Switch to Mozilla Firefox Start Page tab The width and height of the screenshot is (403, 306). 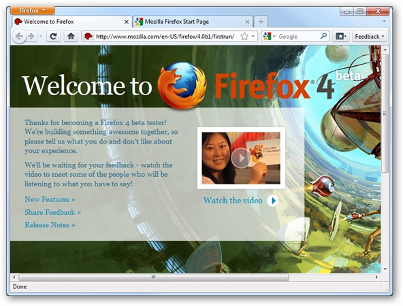point(193,22)
